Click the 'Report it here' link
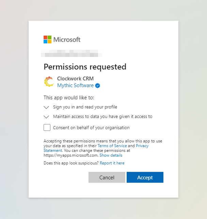Screen dimensions: 207x219 pos(112,163)
